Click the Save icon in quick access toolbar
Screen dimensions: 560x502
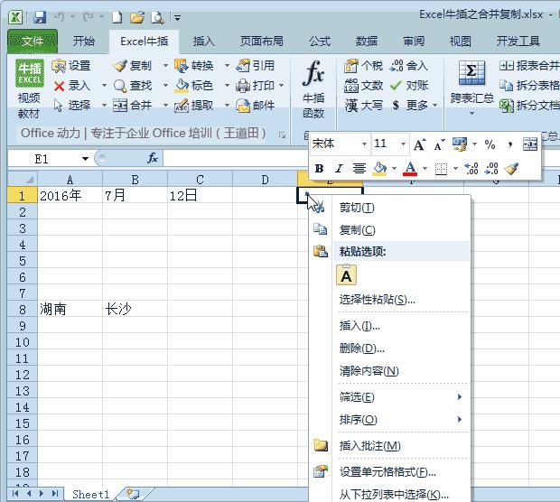(40, 17)
